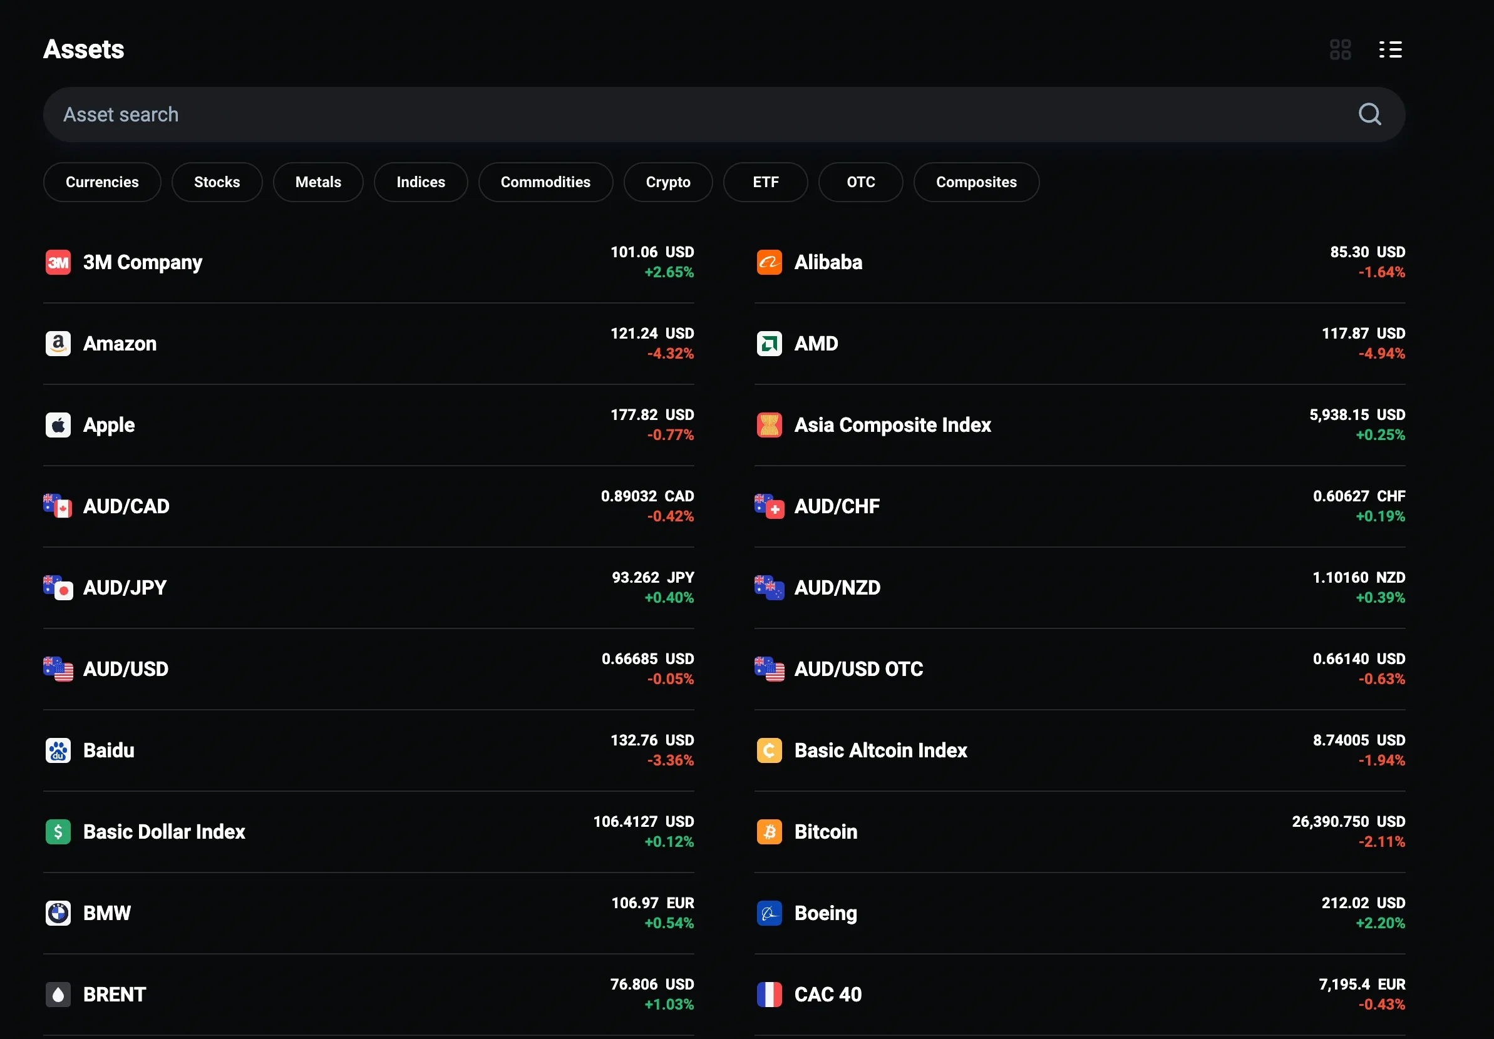Click the 7,195.4 EUR value
The height and width of the screenshot is (1039, 1494).
tap(1362, 985)
